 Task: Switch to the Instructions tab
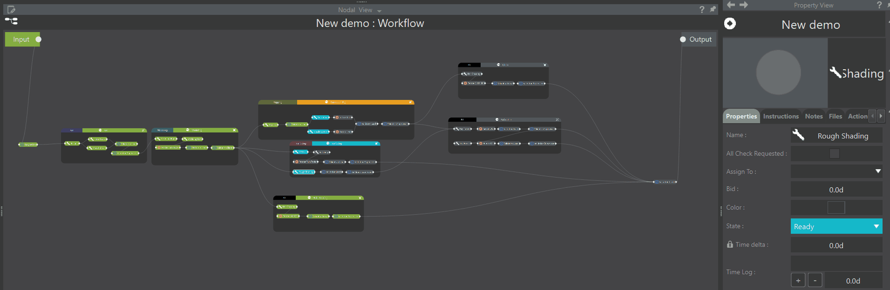click(x=781, y=116)
